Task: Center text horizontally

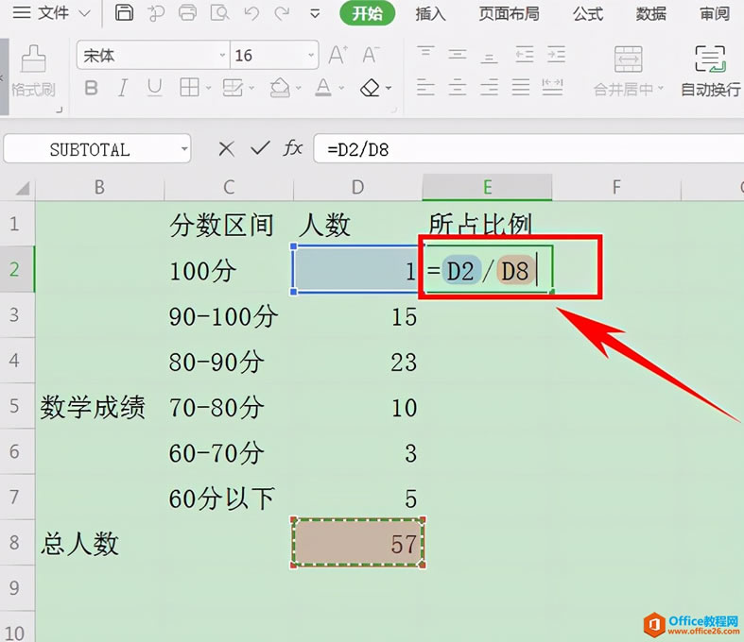Action: tap(457, 88)
